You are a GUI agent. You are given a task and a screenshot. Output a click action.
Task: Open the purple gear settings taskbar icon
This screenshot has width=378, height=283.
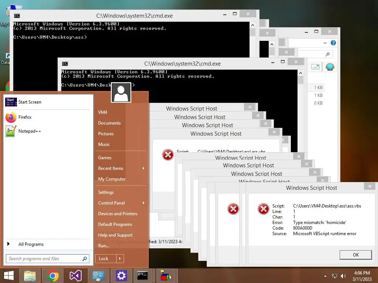[121, 276]
